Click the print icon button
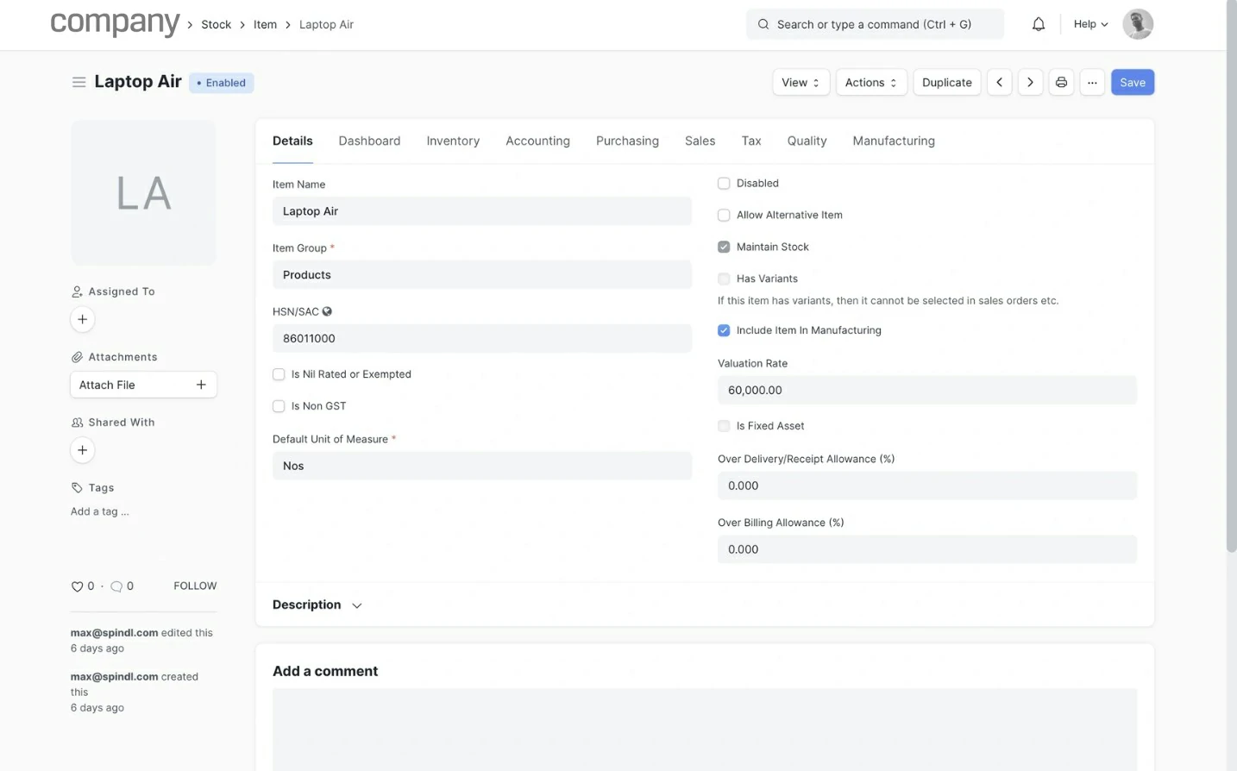1237x771 pixels. pos(1061,83)
